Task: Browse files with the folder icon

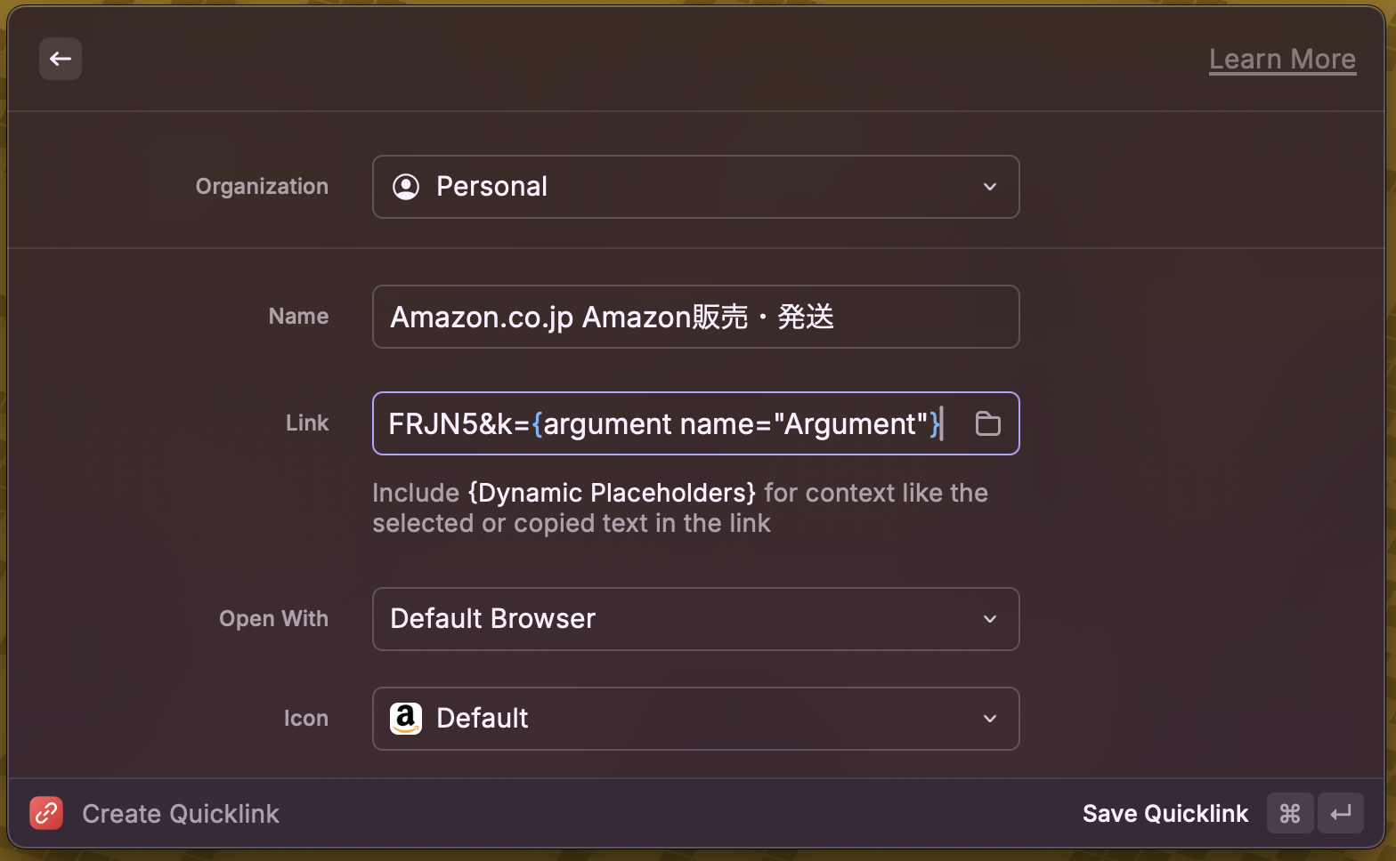Action: point(988,423)
